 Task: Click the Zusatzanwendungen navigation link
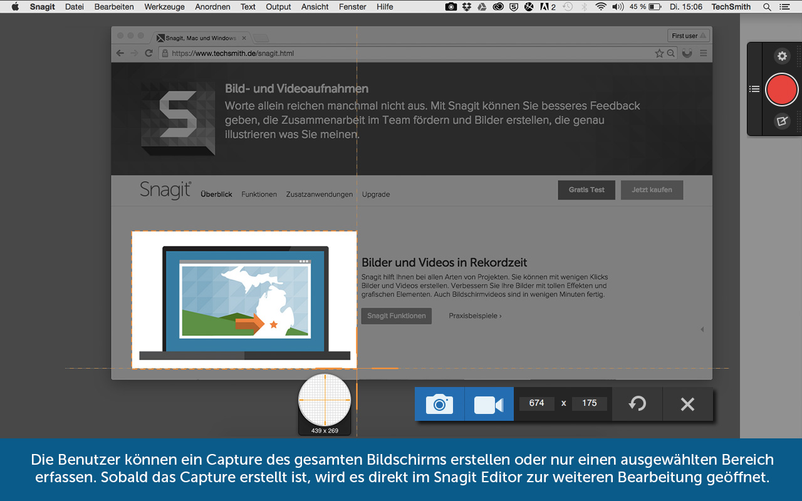click(x=320, y=194)
